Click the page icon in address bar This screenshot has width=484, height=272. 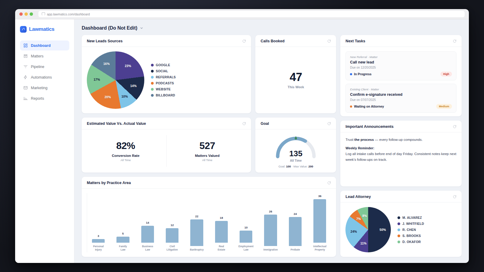43,14
